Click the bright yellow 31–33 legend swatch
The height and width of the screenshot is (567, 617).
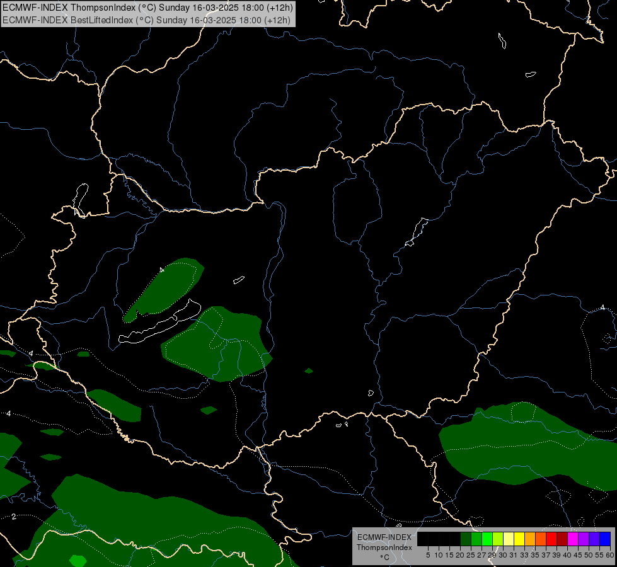(519, 539)
